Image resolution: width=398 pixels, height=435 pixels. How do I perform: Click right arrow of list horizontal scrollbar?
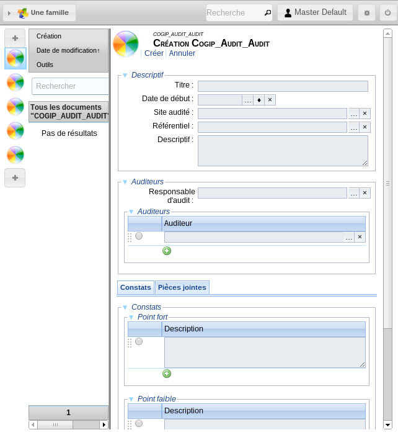pyautogui.click(x=104, y=424)
